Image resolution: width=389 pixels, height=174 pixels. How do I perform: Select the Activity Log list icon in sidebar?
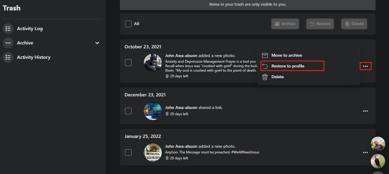(x=8, y=28)
